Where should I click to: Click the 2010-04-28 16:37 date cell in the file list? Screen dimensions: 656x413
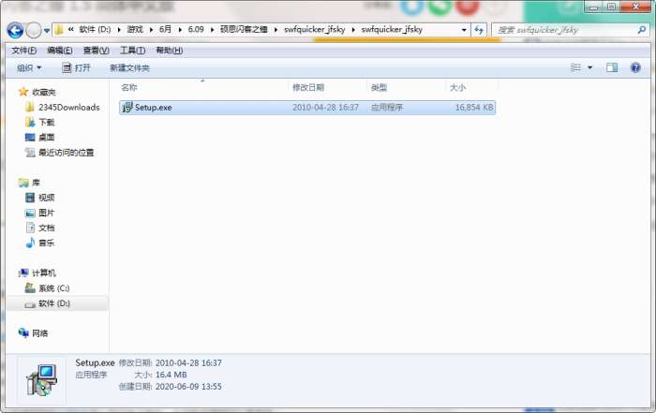tap(325, 108)
